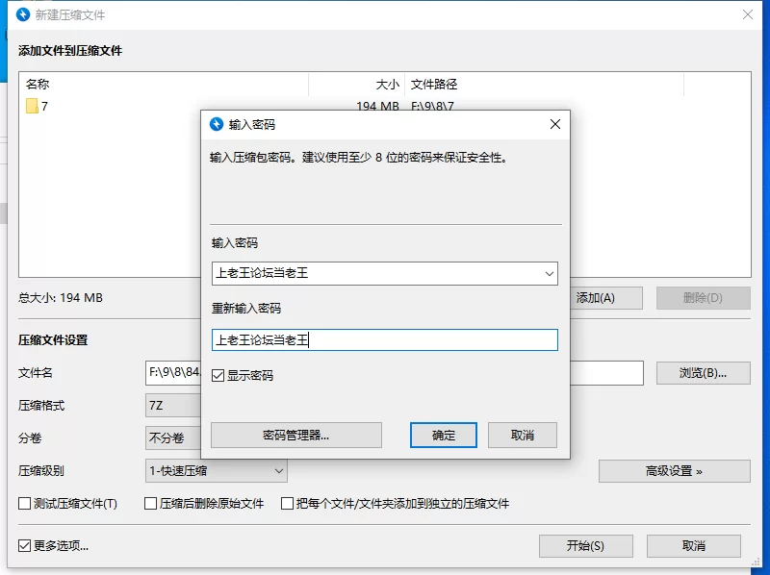This screenshot has height=575, width=770.
Task: Click the 重新输入密码 field
Action: click(x=384, y=340)
